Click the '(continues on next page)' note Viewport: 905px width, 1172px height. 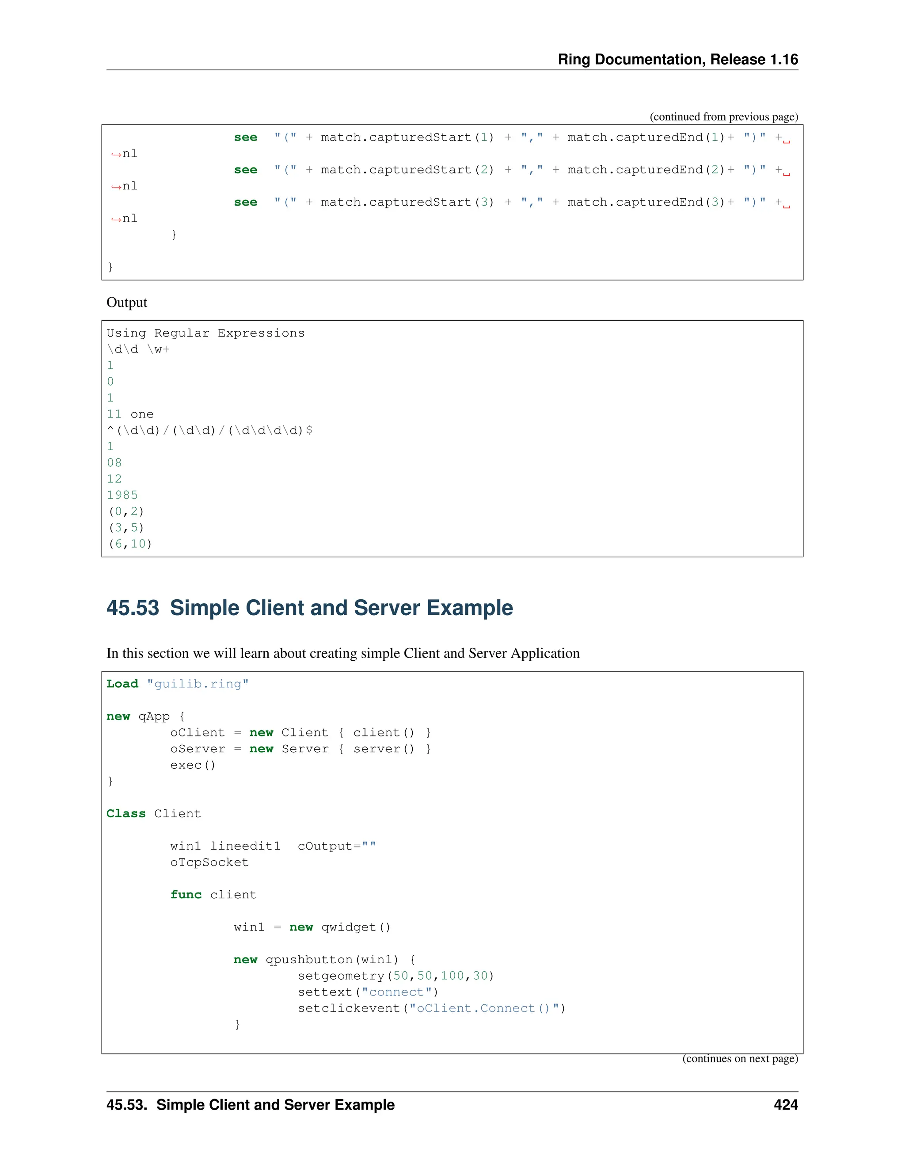tap(739, 1058)
